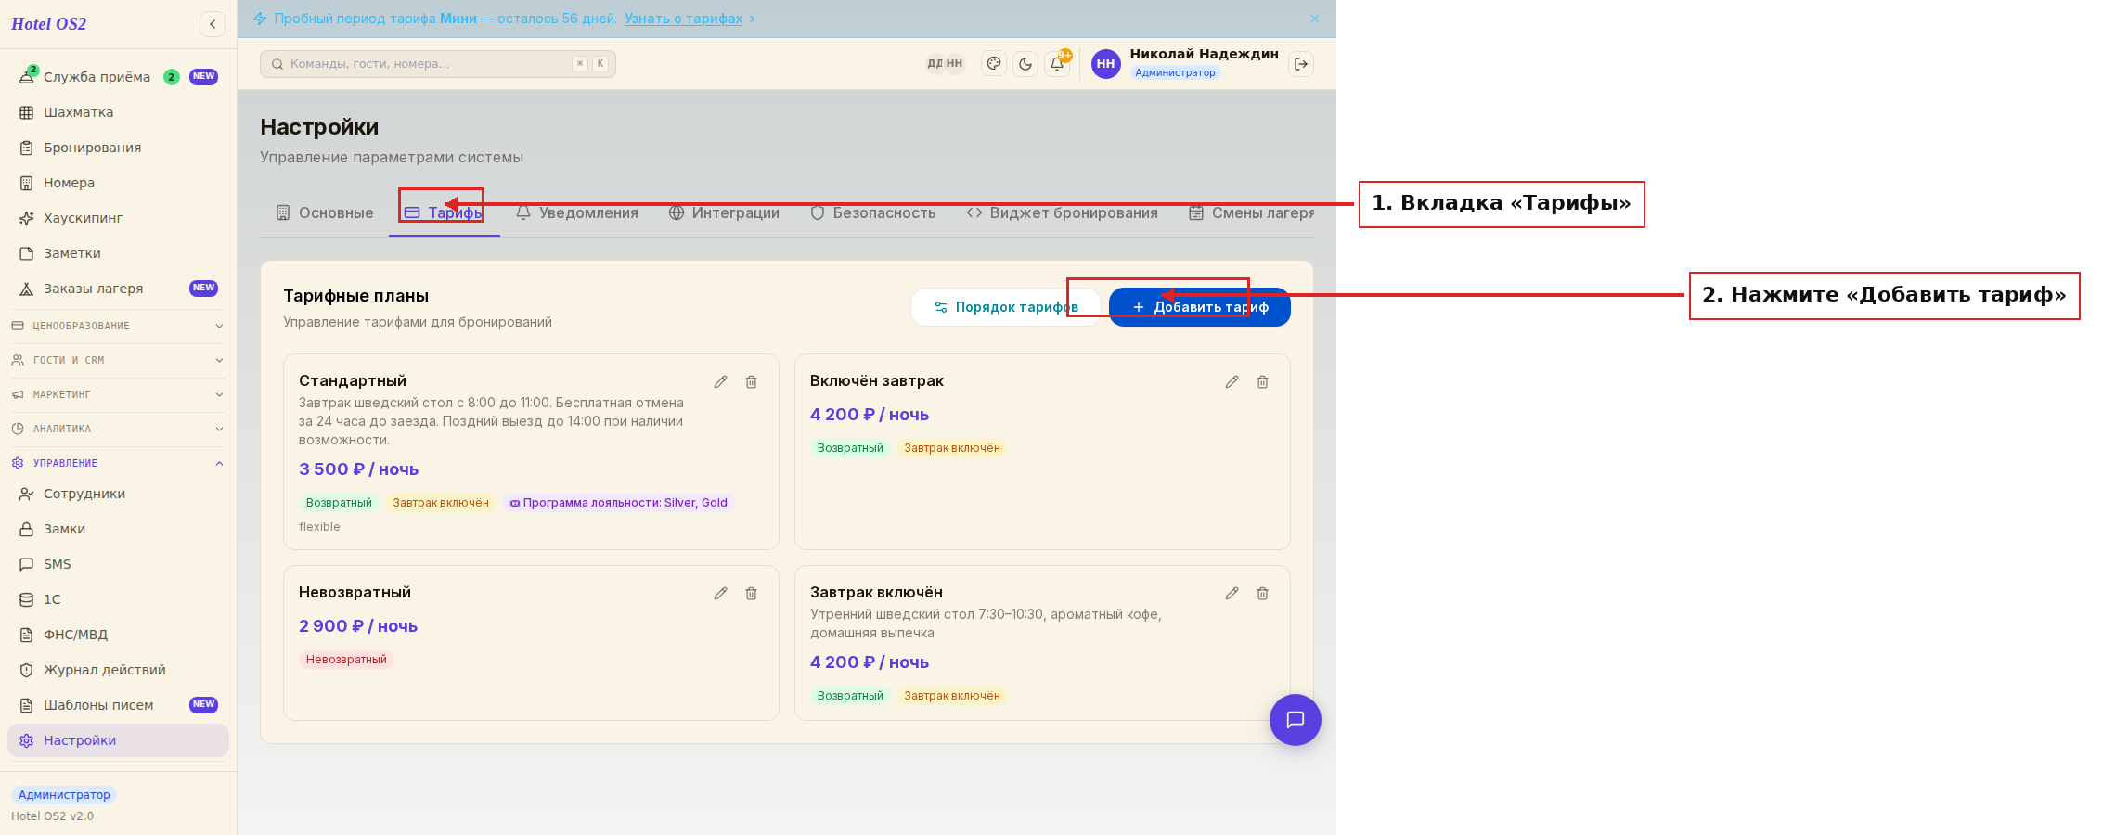The width and height of the screenshot is (2102, 835).
Task: Collapse the Управление sidebar section
Action: (x=118, y=463)
